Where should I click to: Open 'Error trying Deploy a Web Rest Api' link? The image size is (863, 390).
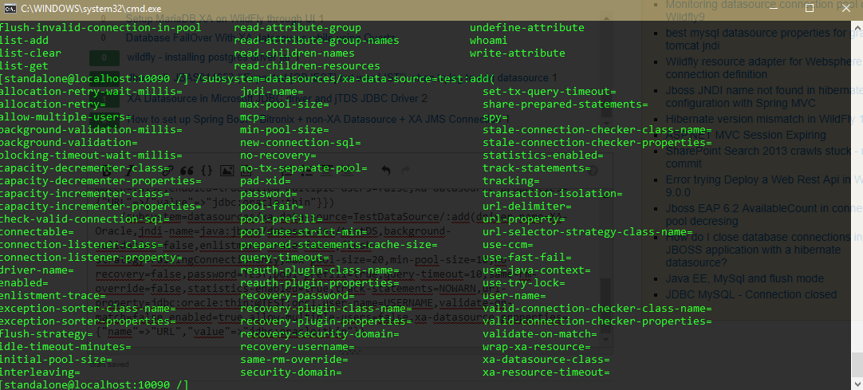763,186
